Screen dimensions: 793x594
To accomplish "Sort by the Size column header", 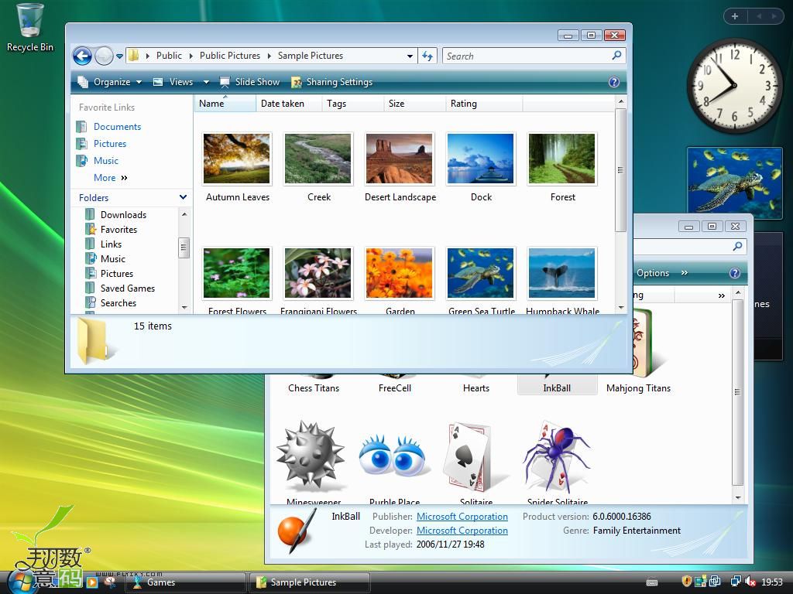I will point(415,104).
